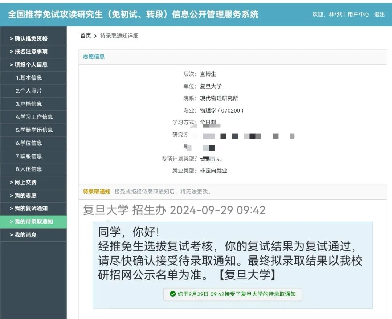
Task: Click the 非定向就业 value
Action: (x=213, y=171)
